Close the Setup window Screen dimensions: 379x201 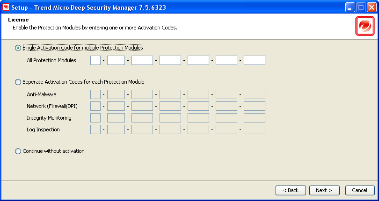click(x=371, y=7)
